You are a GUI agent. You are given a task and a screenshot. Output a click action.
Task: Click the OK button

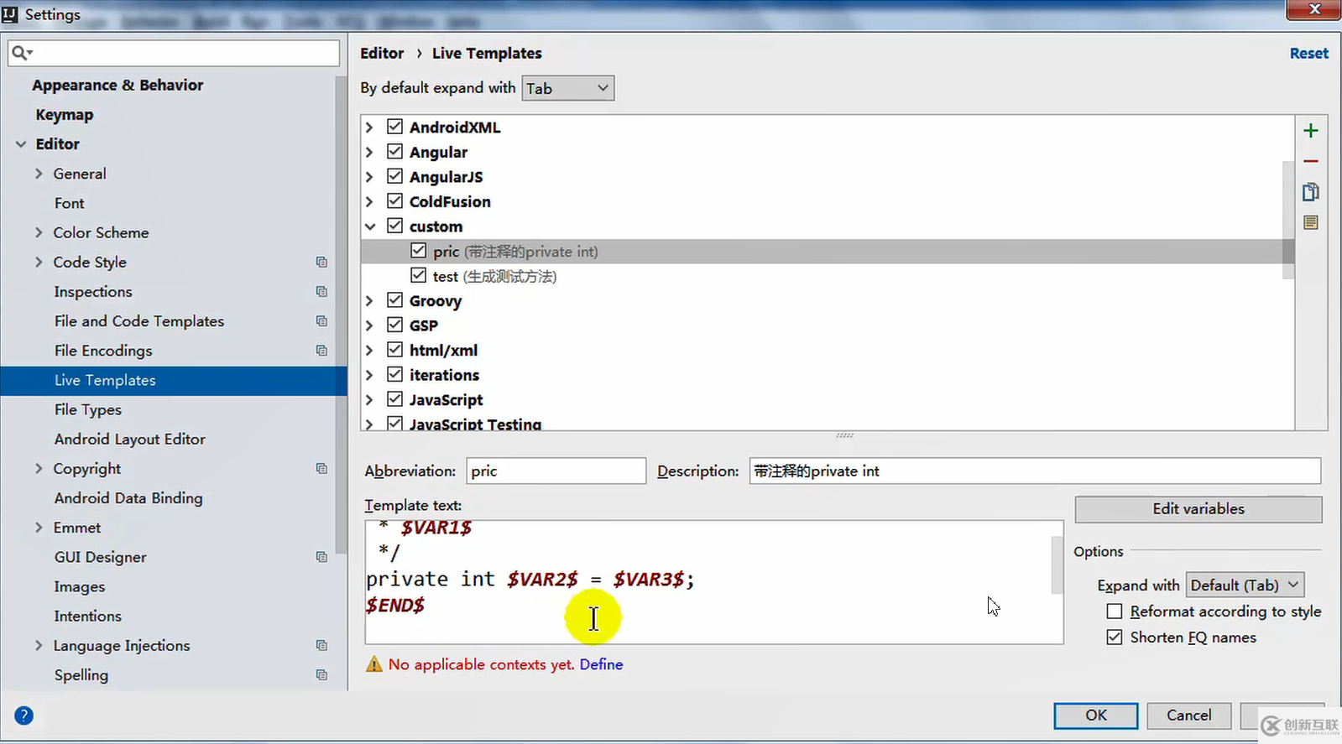(1096, 715)
